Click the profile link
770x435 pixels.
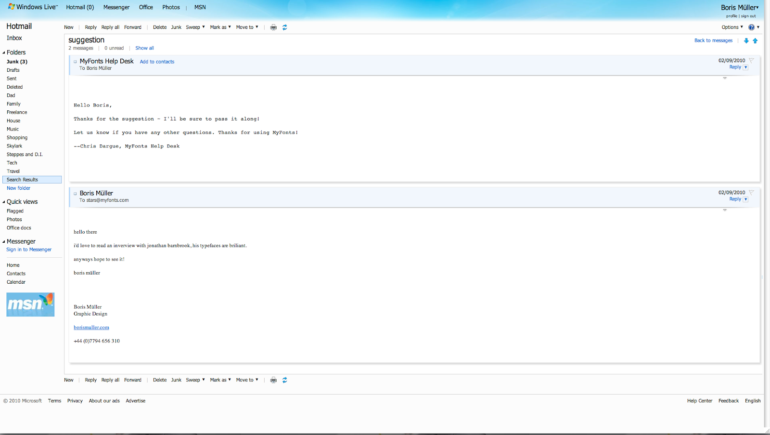point(731,16)
